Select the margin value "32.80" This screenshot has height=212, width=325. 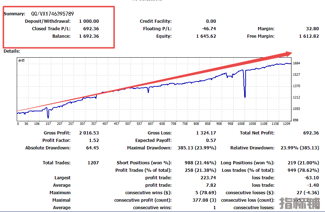pyautogui.click(x=312, y=29)
